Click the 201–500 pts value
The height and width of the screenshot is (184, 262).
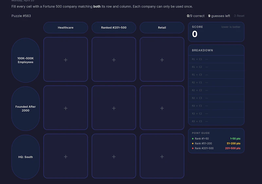pyautogui.click(x=233, y=148)
